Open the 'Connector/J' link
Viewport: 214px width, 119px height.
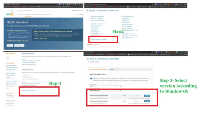click(125, 20)
